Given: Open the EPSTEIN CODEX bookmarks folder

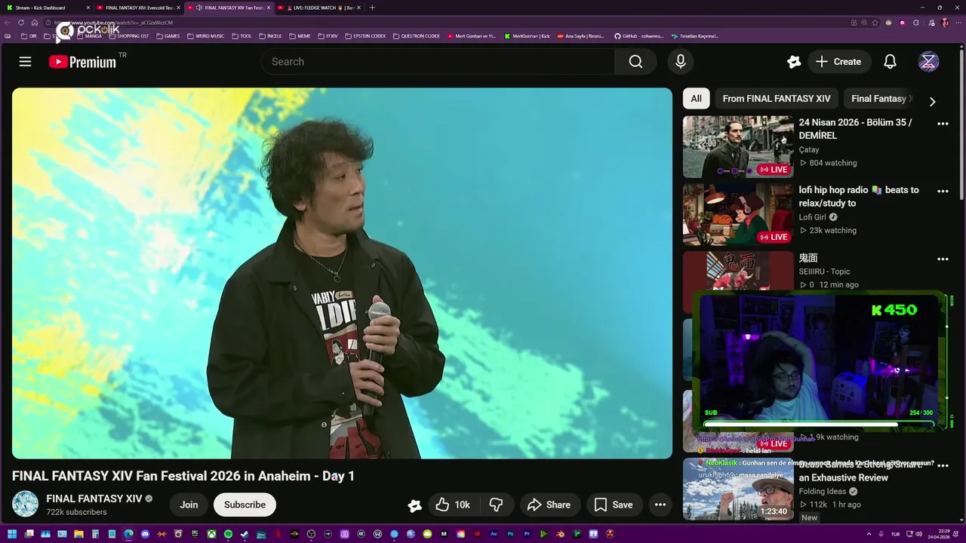Looking at the screenshot, I should [x=365, y=35].
